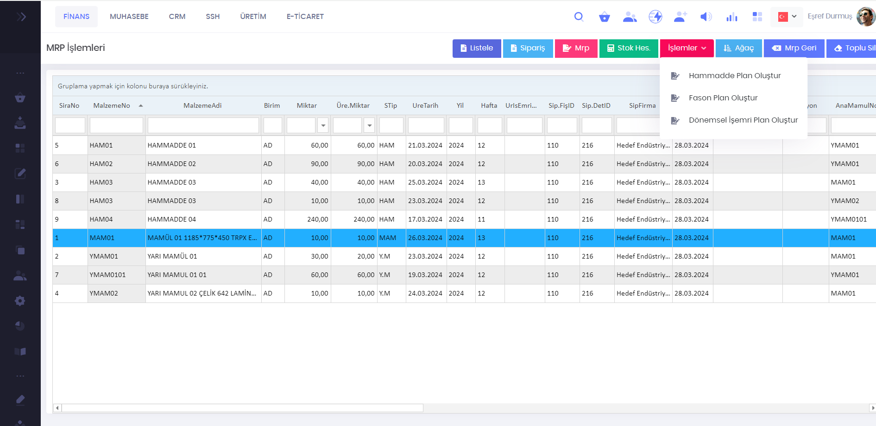Open the shopping basket icon in header
This screenshot has width=876, height=426.
click(604, 17)
